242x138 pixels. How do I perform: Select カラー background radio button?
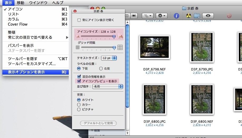pos(79,104)
